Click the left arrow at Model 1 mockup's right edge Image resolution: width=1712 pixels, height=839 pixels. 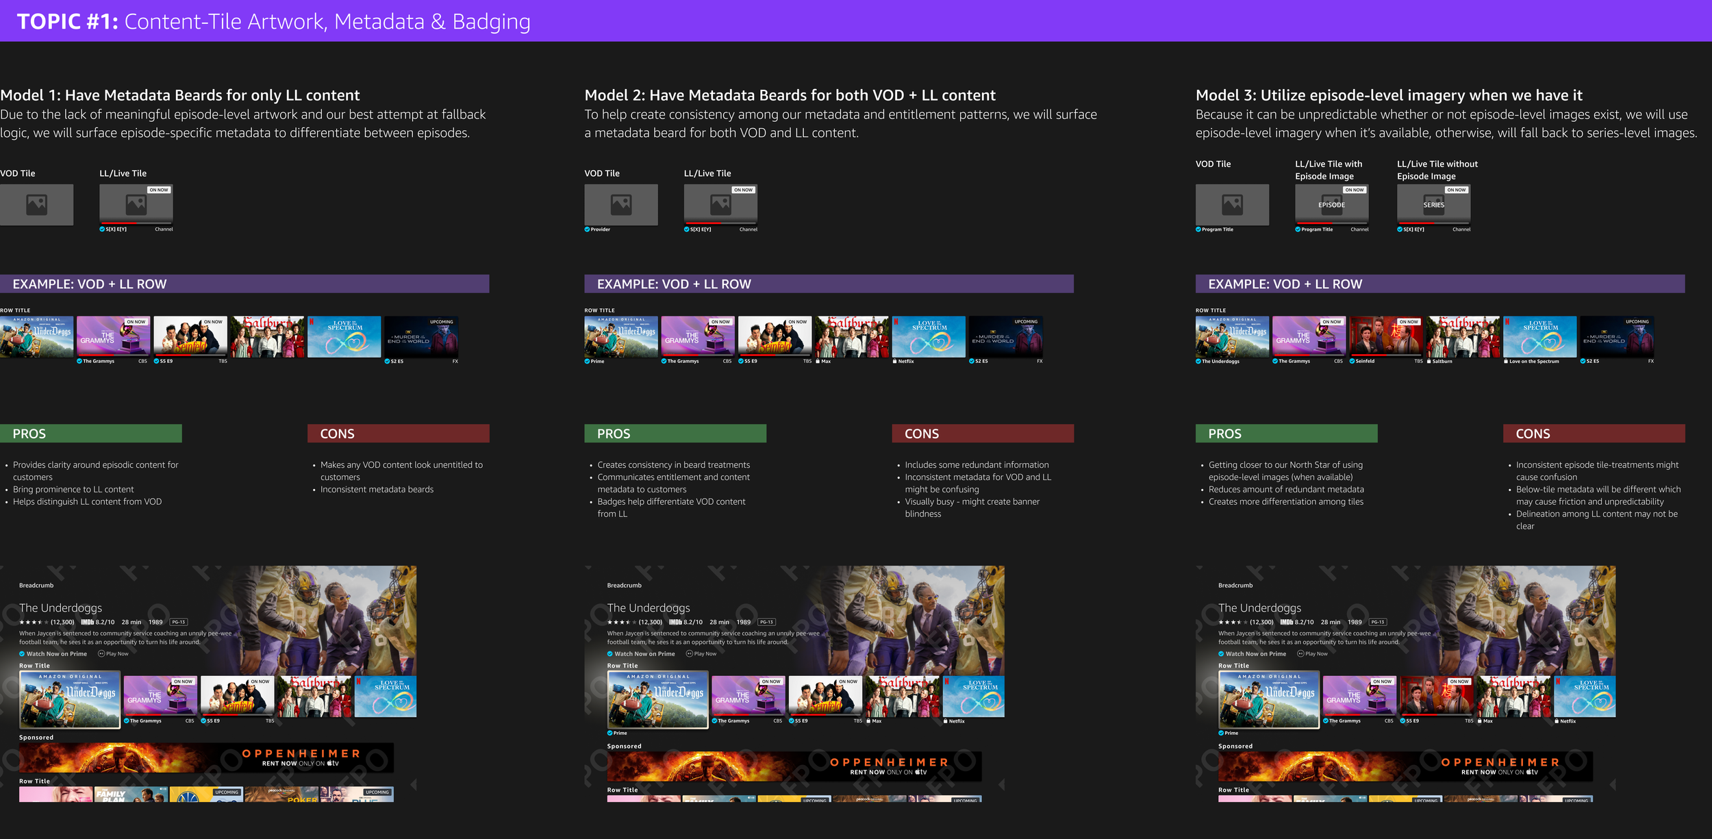point(414,784)
